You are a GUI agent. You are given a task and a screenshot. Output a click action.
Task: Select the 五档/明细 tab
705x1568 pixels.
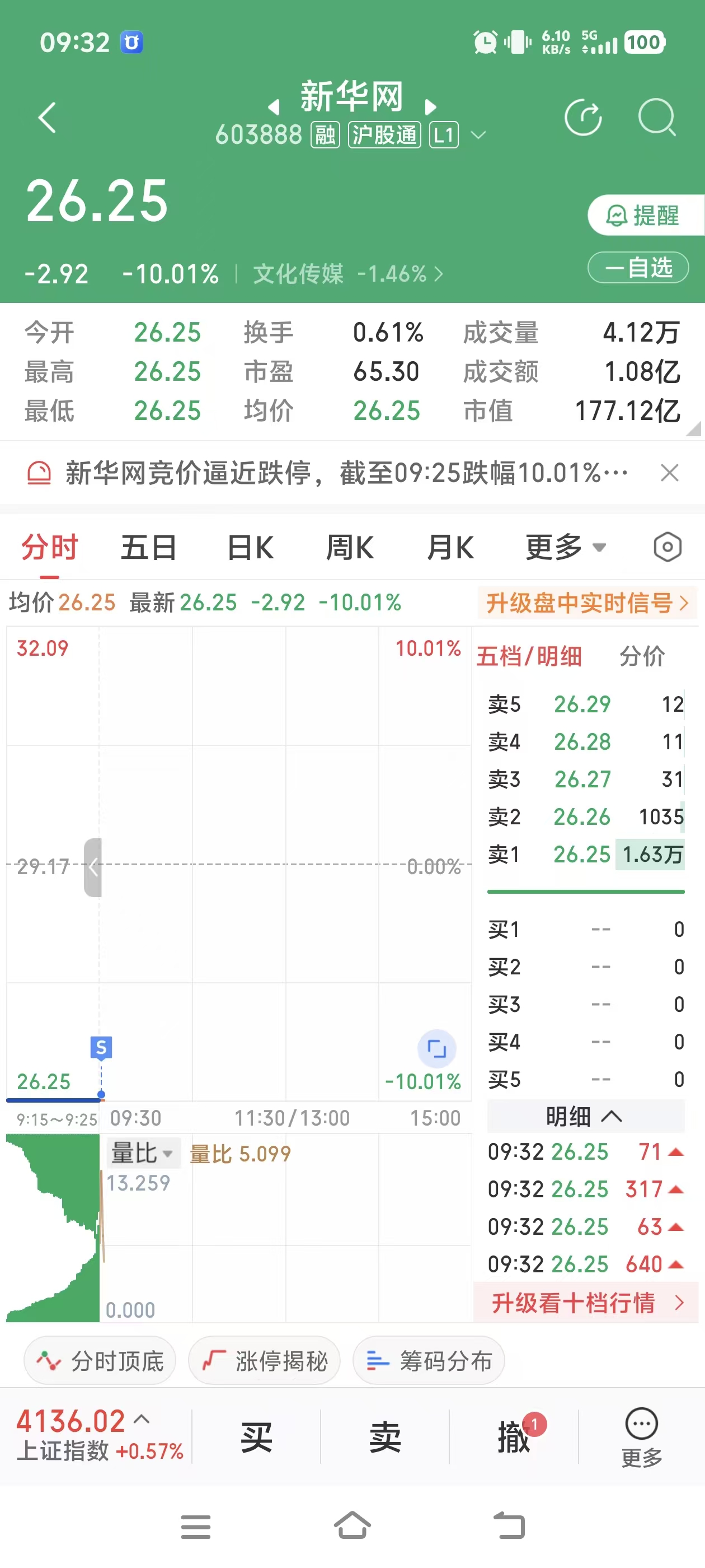[529, 656]
